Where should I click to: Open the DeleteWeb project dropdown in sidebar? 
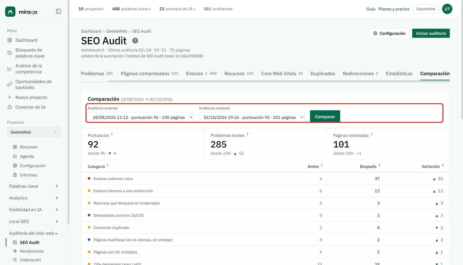coord(34,132)
